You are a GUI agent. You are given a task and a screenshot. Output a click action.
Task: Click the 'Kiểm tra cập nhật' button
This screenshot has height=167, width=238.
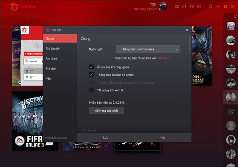tap(106, 111)
